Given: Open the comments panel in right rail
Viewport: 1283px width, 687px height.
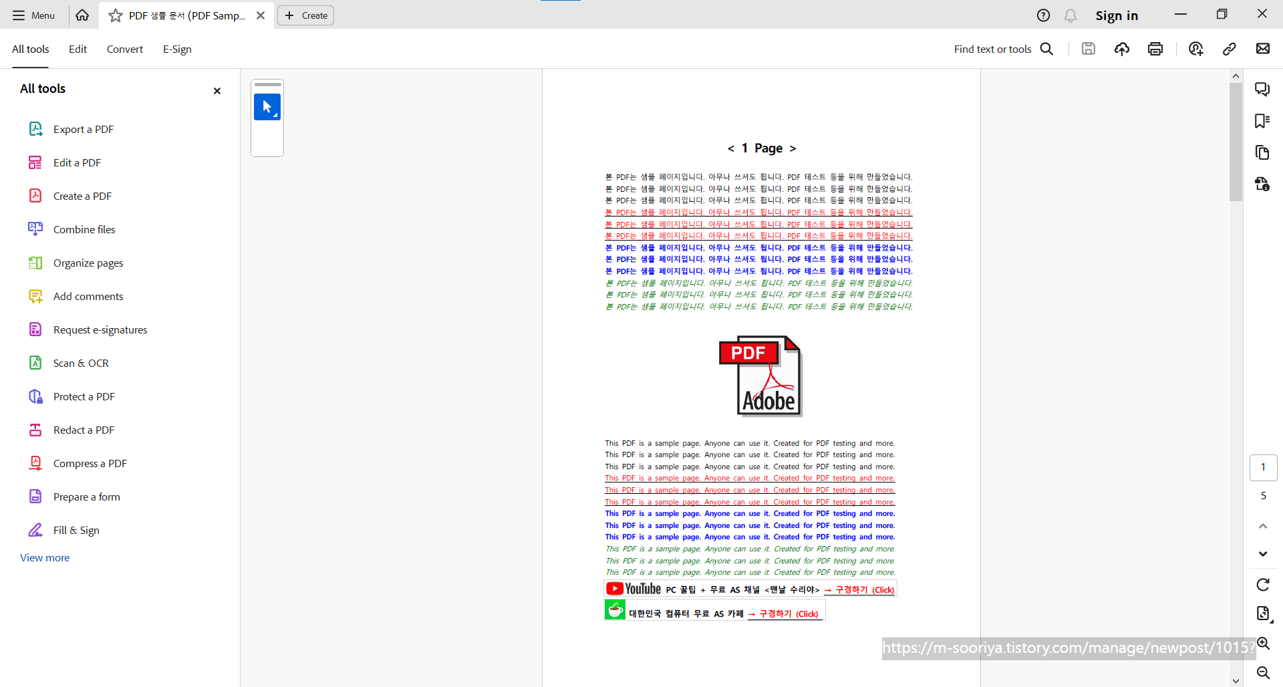Looking at the screenshot, I should [1262, 89].
